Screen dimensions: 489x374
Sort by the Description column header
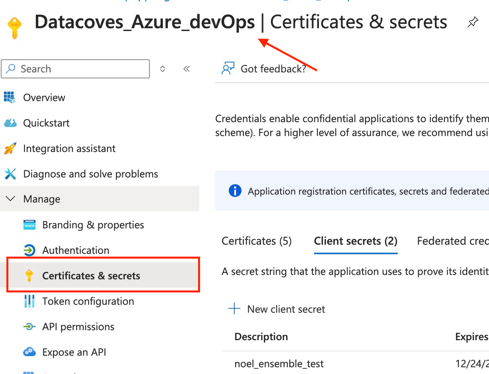pos(261,337)
